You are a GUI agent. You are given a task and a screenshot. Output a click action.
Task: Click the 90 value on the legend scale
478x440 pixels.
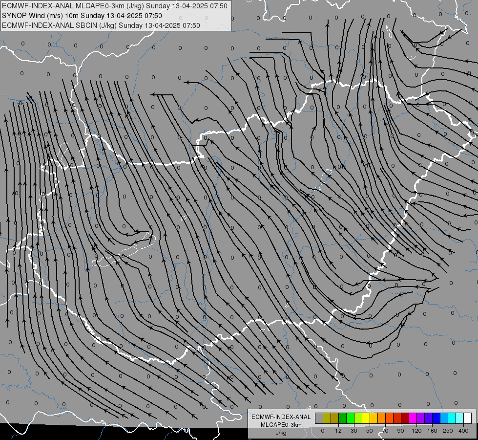click(x=400, y=431)
